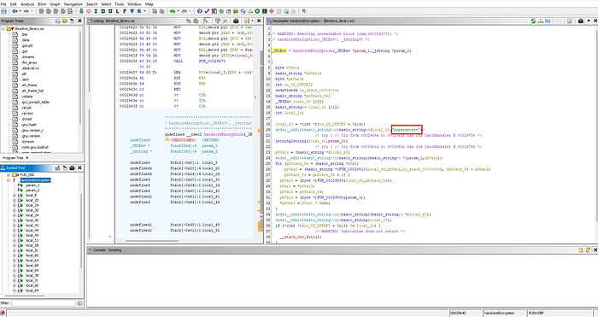Expand local_30 in Symbol Tree
Image resolution: width=598 pixels, height=317 pixels.
click(15, 210)
